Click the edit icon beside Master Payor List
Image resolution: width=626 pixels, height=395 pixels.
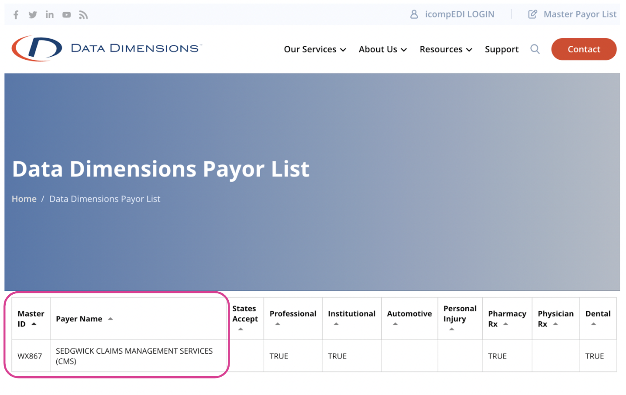click(x=533, y=14)
